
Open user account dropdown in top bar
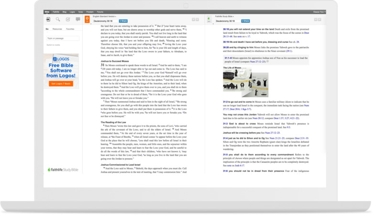click(319, 12)
